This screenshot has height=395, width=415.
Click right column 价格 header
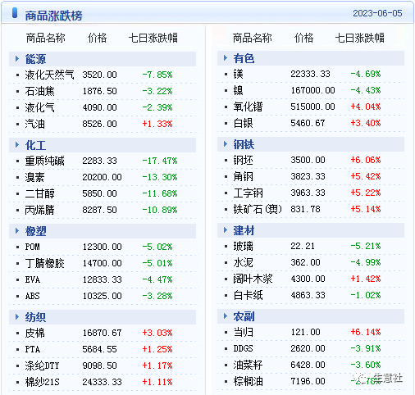point(303,38)
